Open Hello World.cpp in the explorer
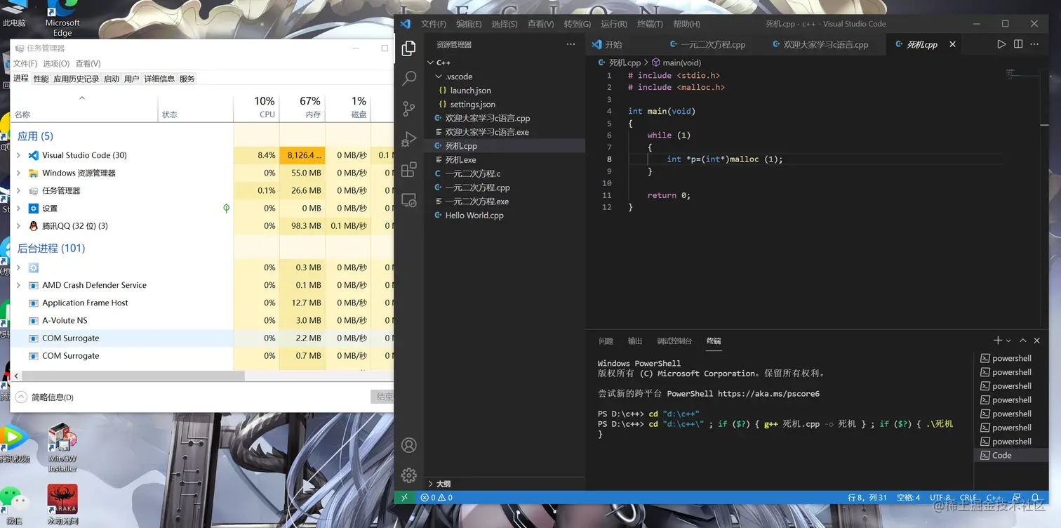 click(x=474, y=216)
